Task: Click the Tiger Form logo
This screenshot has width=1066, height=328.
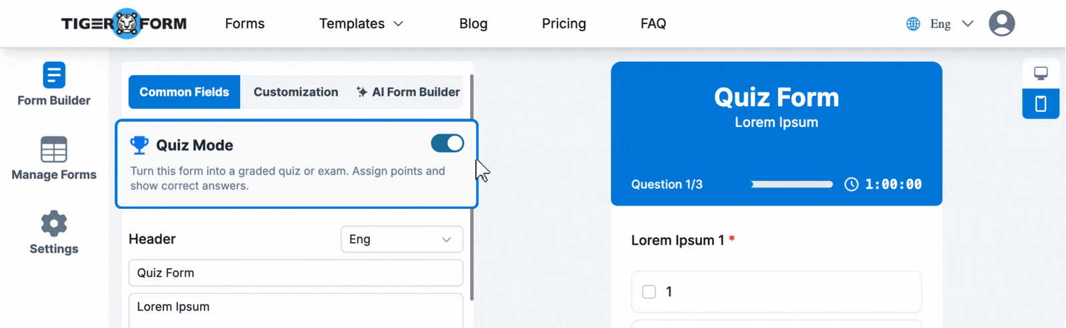Action: tap(124, 24)
